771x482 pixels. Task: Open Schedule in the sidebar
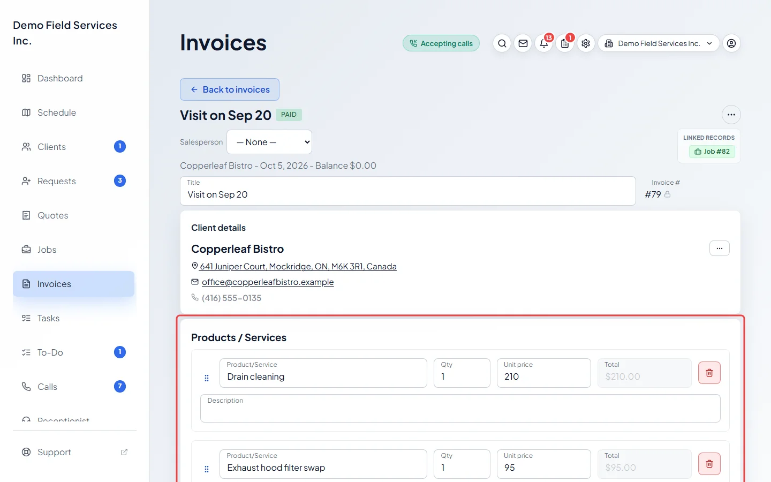(x=74, y=112)
